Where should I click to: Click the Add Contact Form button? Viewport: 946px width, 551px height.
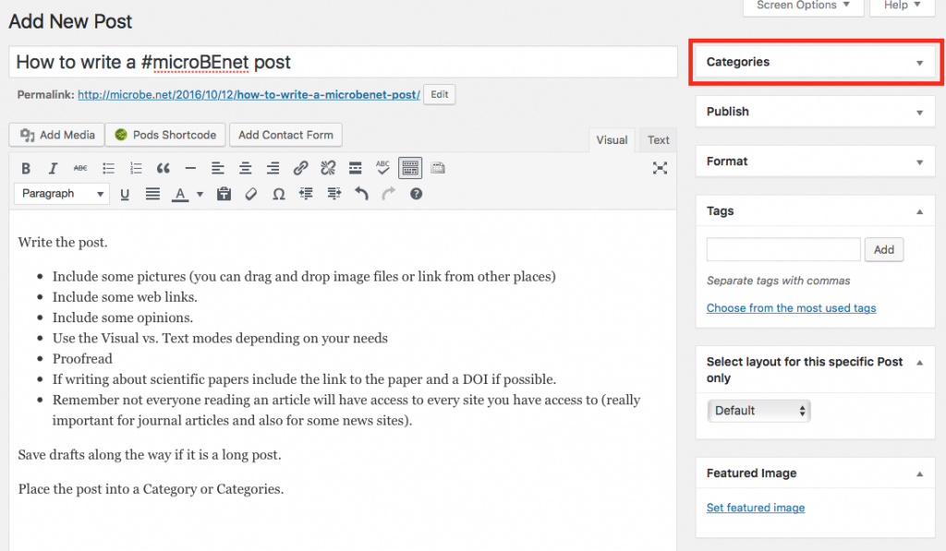(285, 135)
